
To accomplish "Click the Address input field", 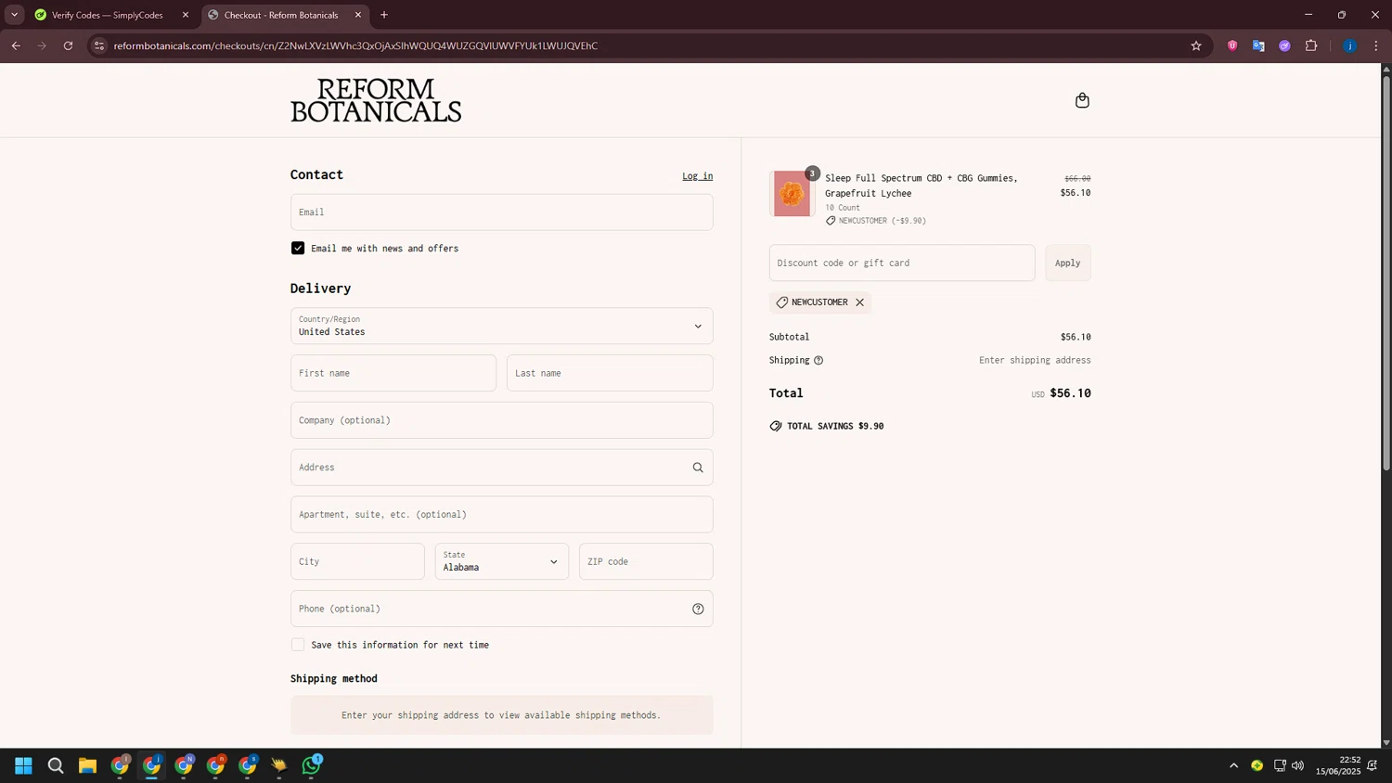I will pyautogui.click(x=502, y=468).
